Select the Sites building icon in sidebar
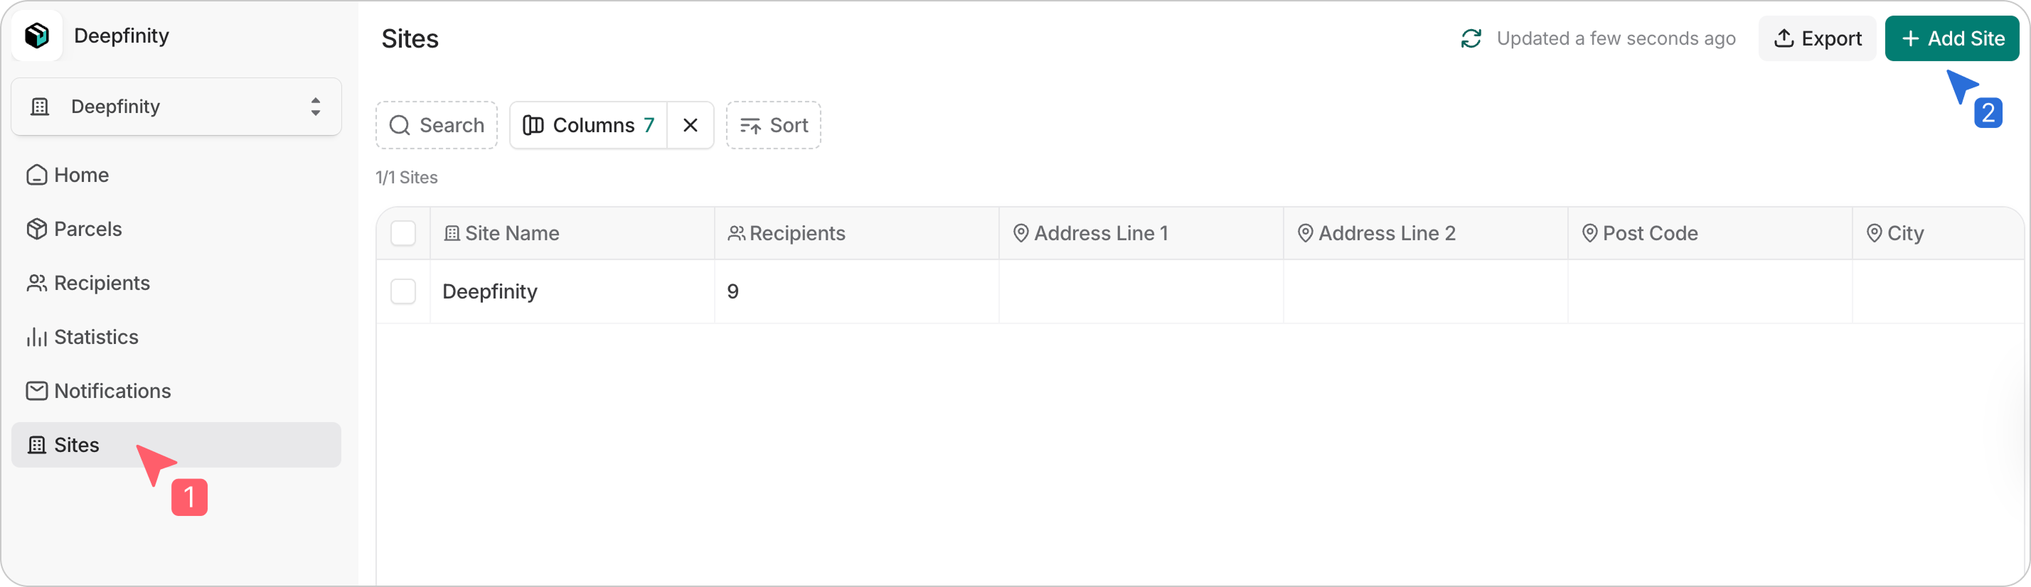This screenshot has height=587, width=2031. click(36, 444)
